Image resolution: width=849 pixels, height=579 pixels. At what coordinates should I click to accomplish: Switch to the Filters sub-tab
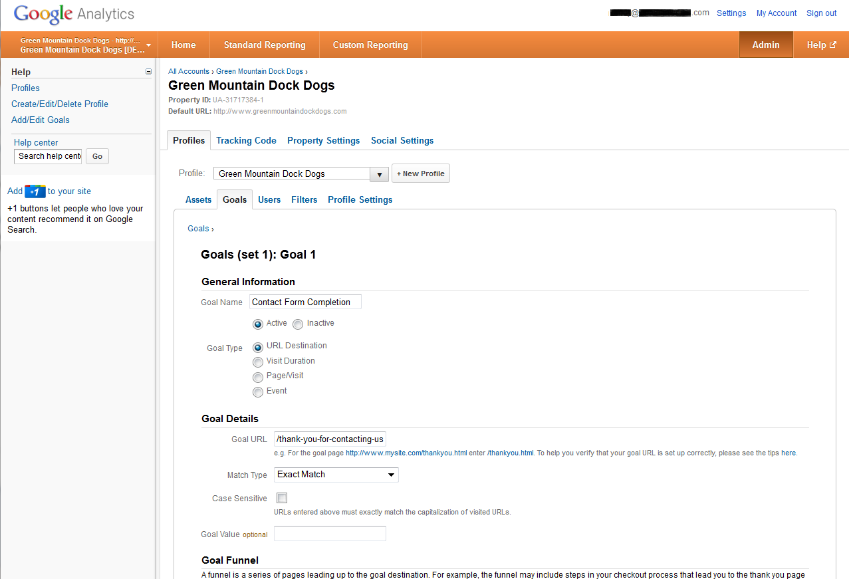(x=304, y=199)
